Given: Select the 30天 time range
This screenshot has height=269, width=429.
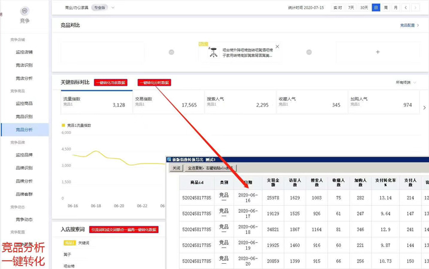Looking at the screenshot, I should [x=364, y=8].
